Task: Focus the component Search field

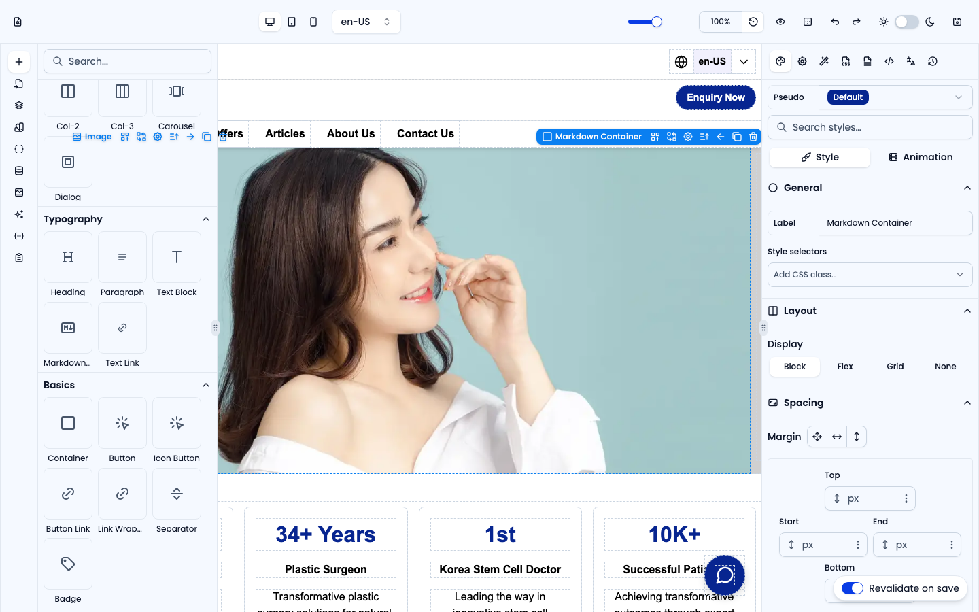Action: click(x=128, y=61)
